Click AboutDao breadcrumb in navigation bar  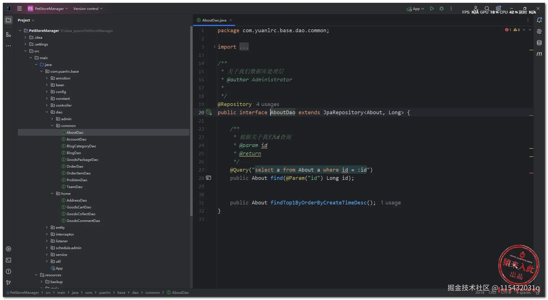[x=178, y=293]
